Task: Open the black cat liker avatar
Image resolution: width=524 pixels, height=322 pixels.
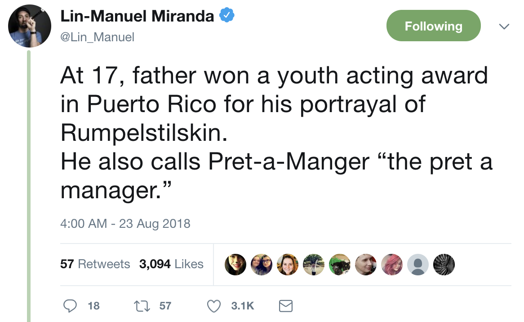Action: (340, 265)
